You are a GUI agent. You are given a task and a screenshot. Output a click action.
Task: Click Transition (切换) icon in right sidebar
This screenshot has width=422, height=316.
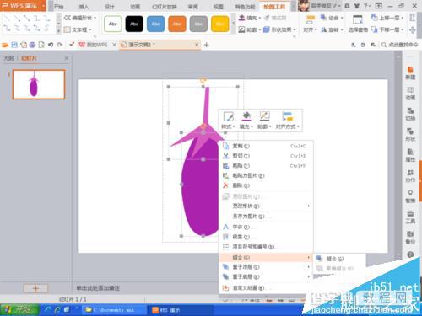tap(410, 115)
